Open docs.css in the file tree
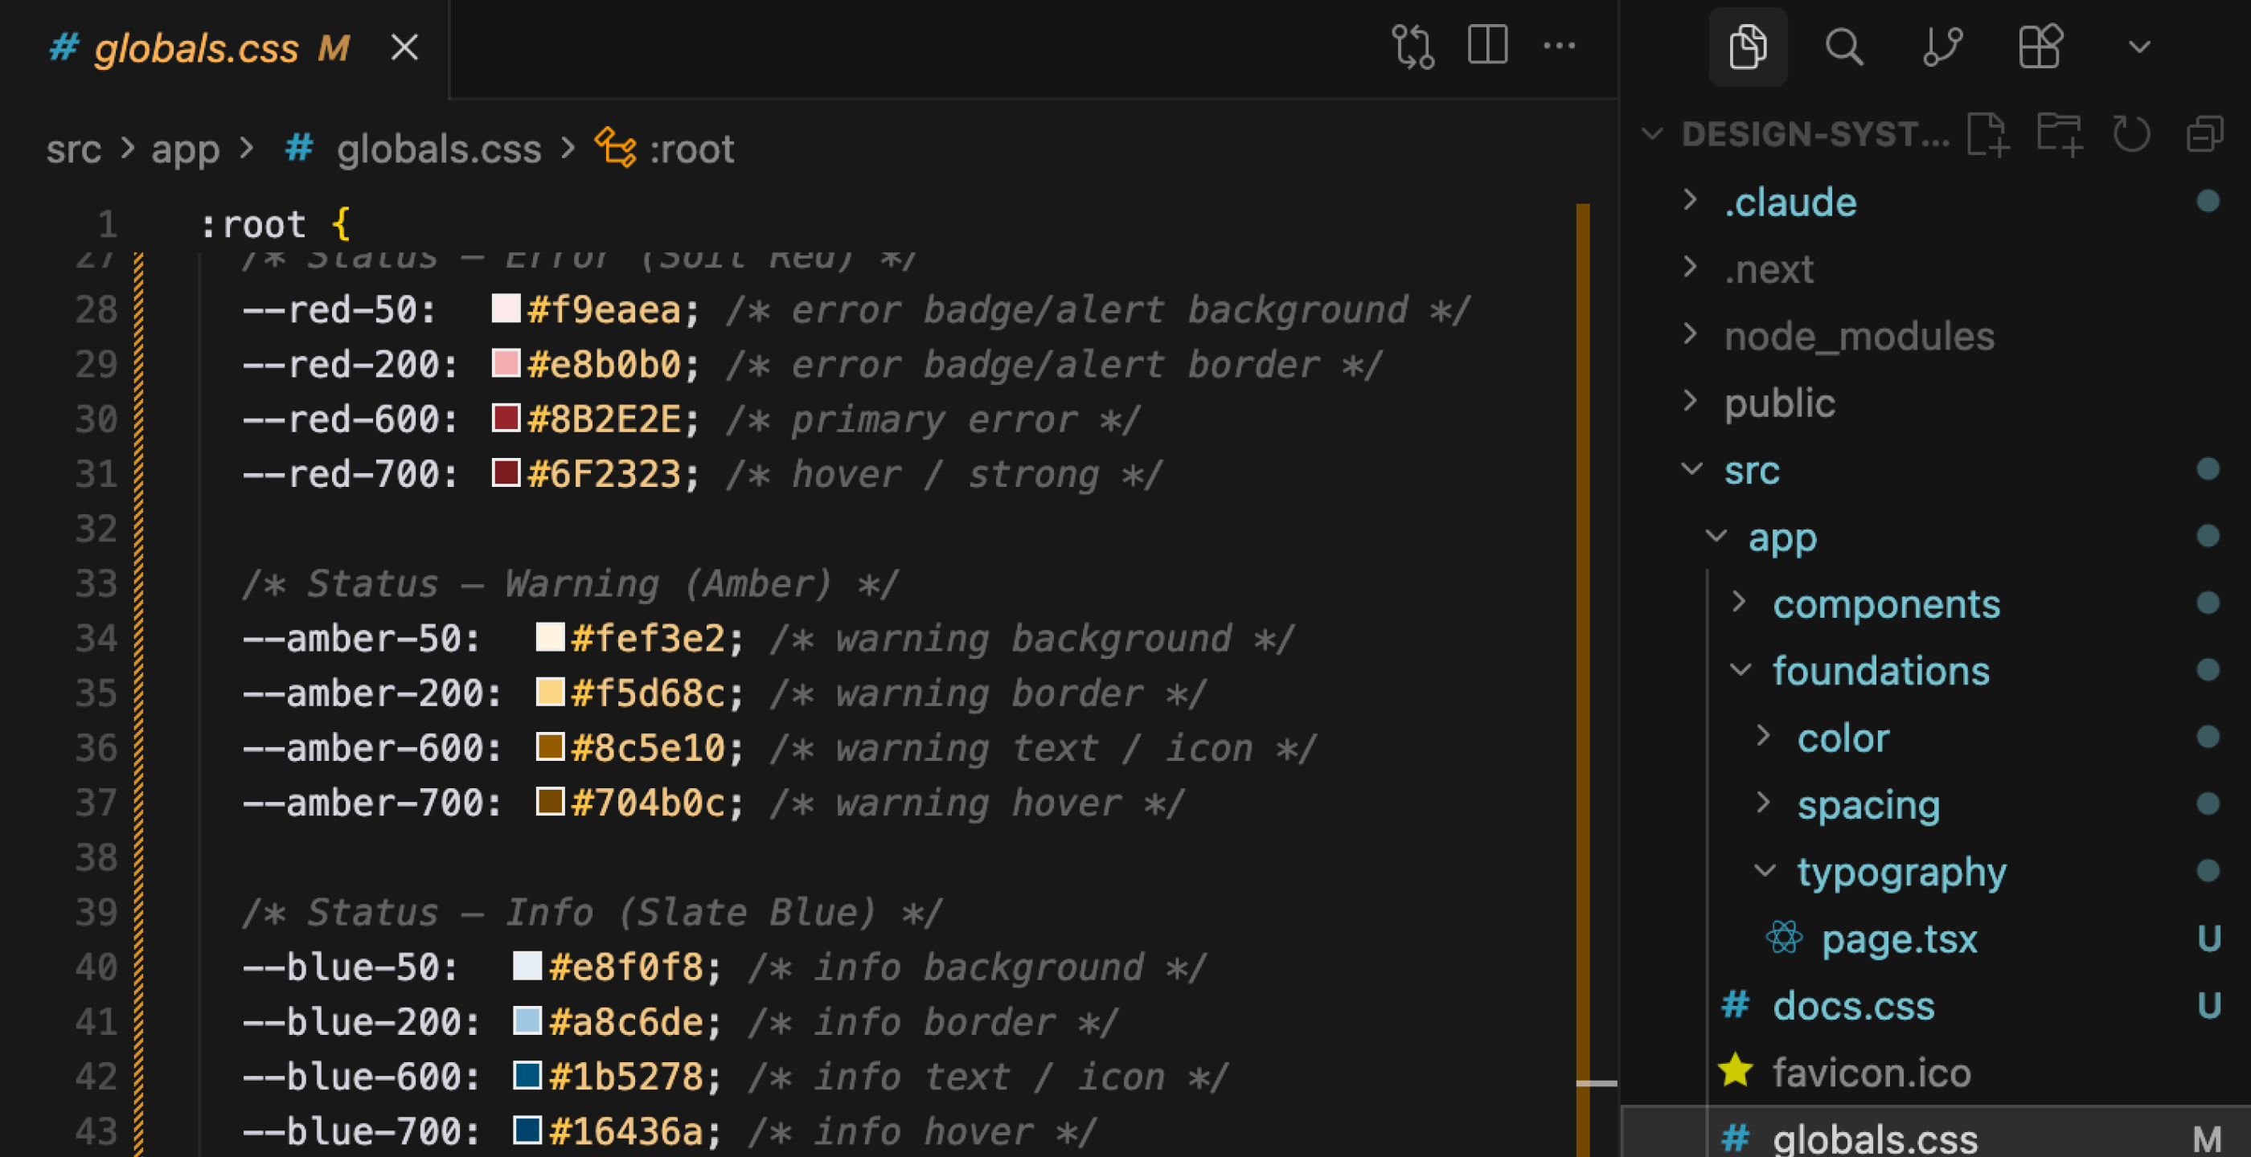Image resolution: width=2251 pixels, height=1157 pixels. pyautogui.click(x=1936, y=1006)
